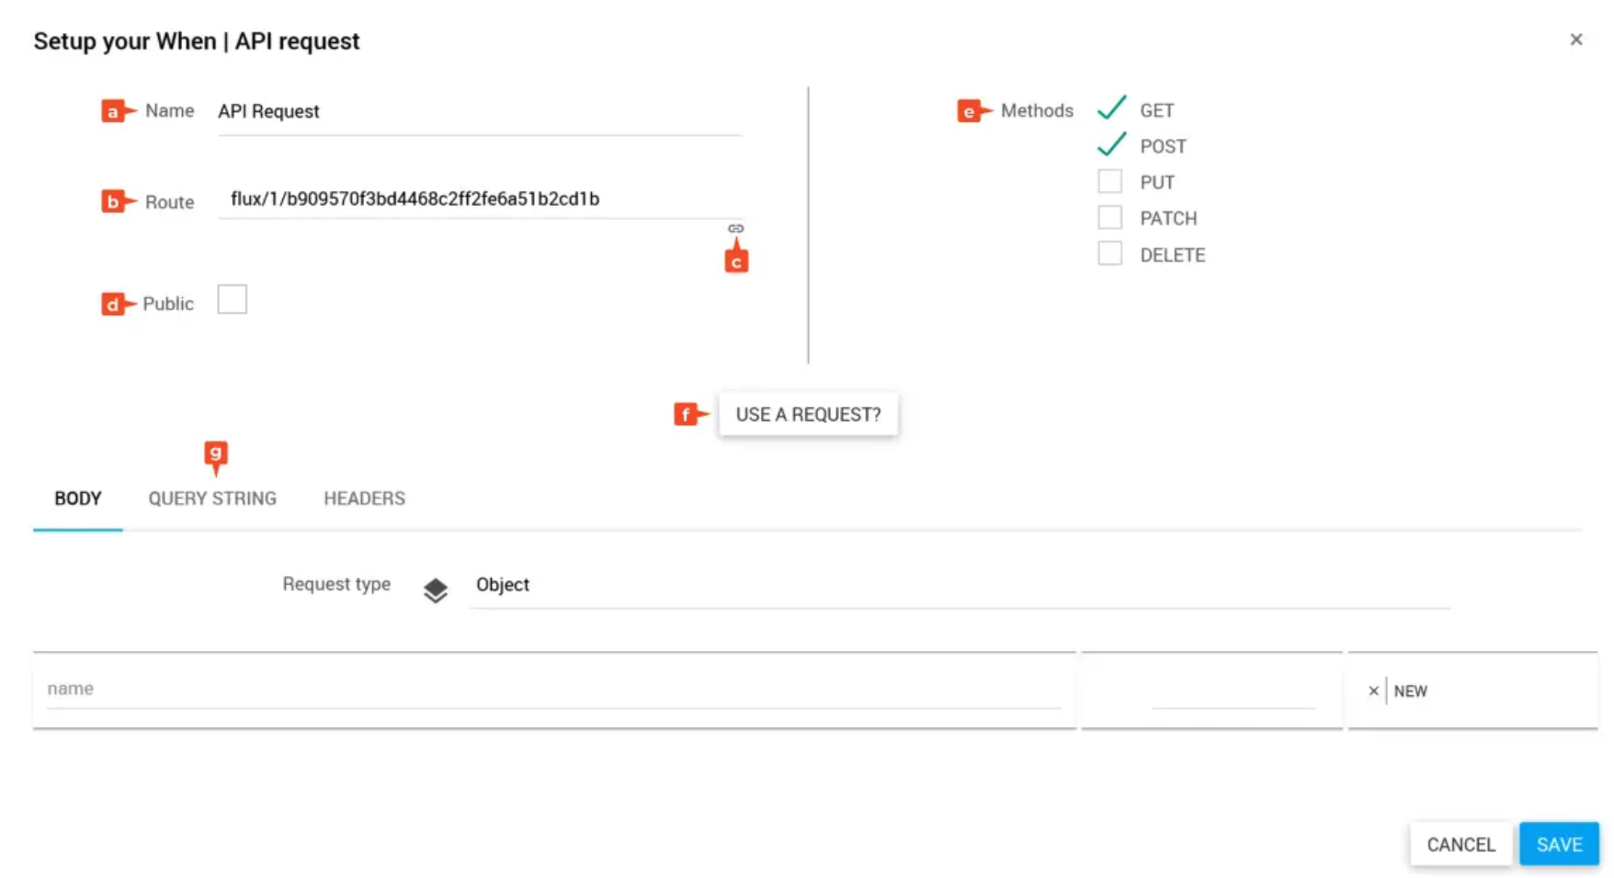Toggle the Public checkbox
The image size is (1614, 878).
click(233, 300)
